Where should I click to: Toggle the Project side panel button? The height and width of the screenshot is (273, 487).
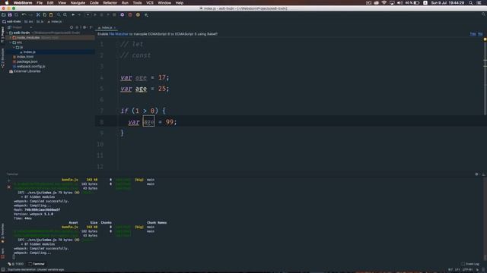(x=3, y=34)
